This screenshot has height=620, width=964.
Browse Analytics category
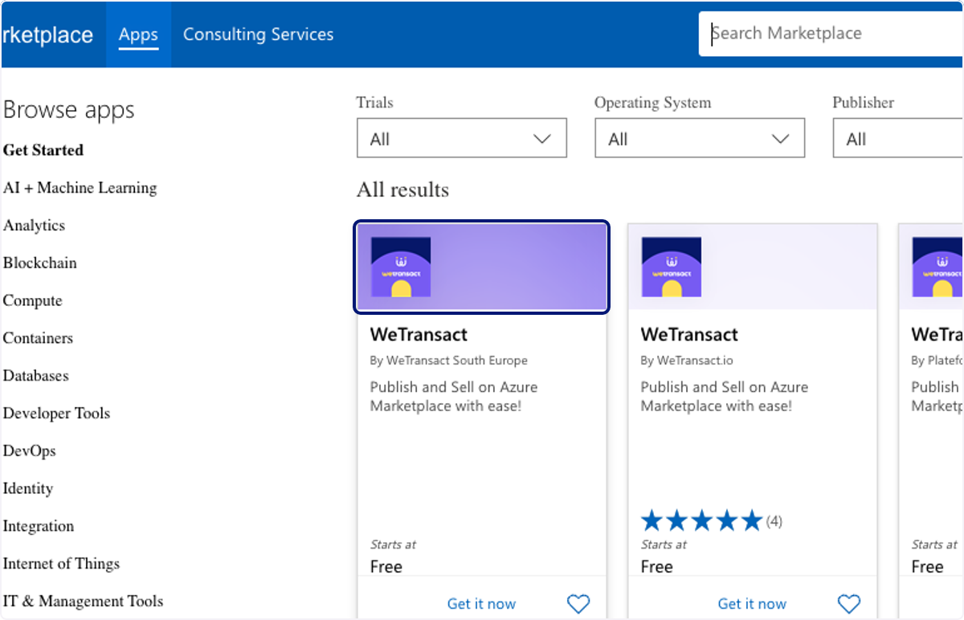[34, 226]
